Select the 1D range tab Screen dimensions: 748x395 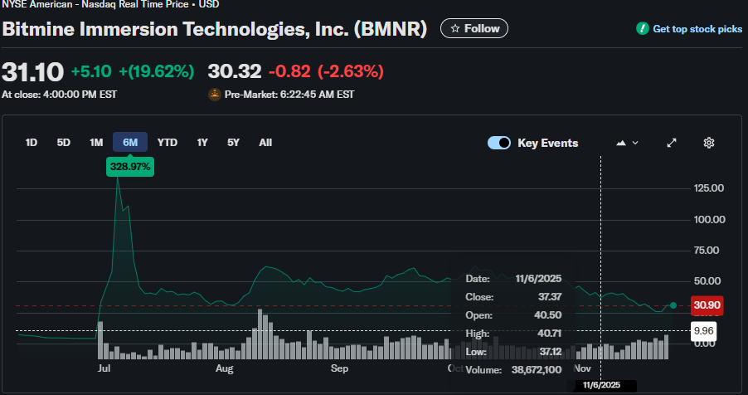click(x=31, y=143)
